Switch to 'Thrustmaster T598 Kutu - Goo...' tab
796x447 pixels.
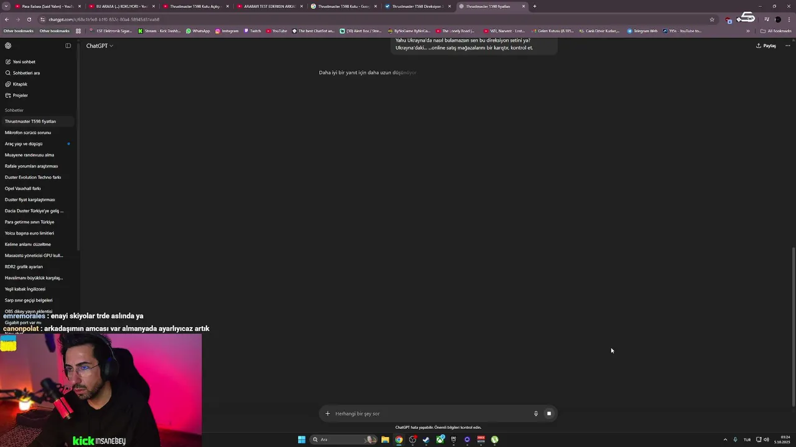pyautogui.click(x=343, y=6)
